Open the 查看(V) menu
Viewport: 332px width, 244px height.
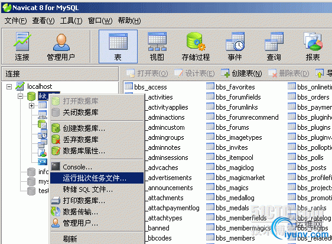point(43,21)
